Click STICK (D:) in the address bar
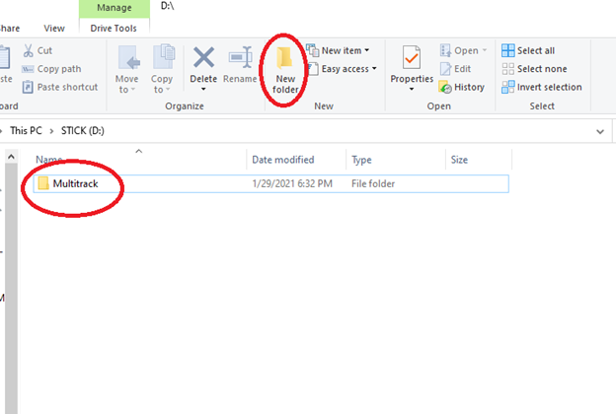The width and height of the screenshot is (616, 414). (83, 131)
